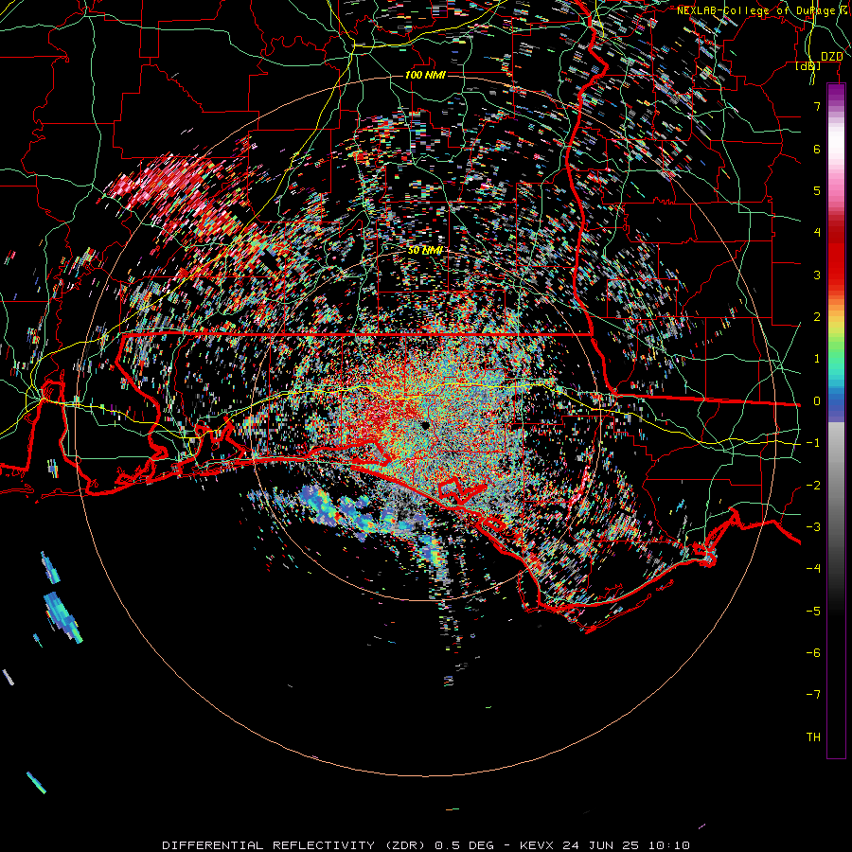
Task: Click the 5 value on the color scale
Action: pyautogui.click(x=817, y=190)
